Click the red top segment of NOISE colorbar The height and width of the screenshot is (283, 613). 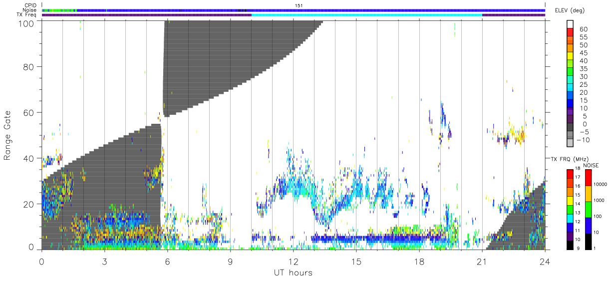(x=589, y=178)
